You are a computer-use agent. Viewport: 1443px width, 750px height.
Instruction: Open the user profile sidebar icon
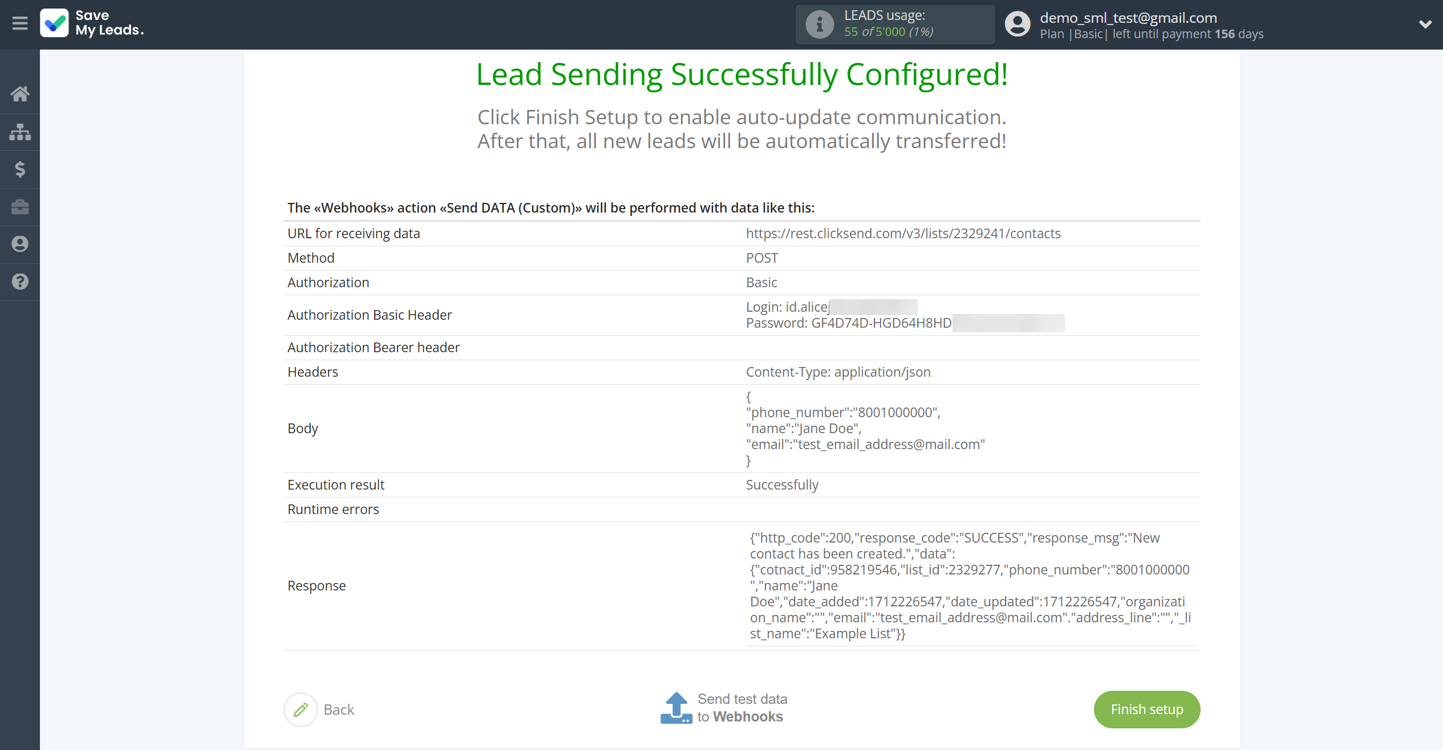click(x=20, y=244)
